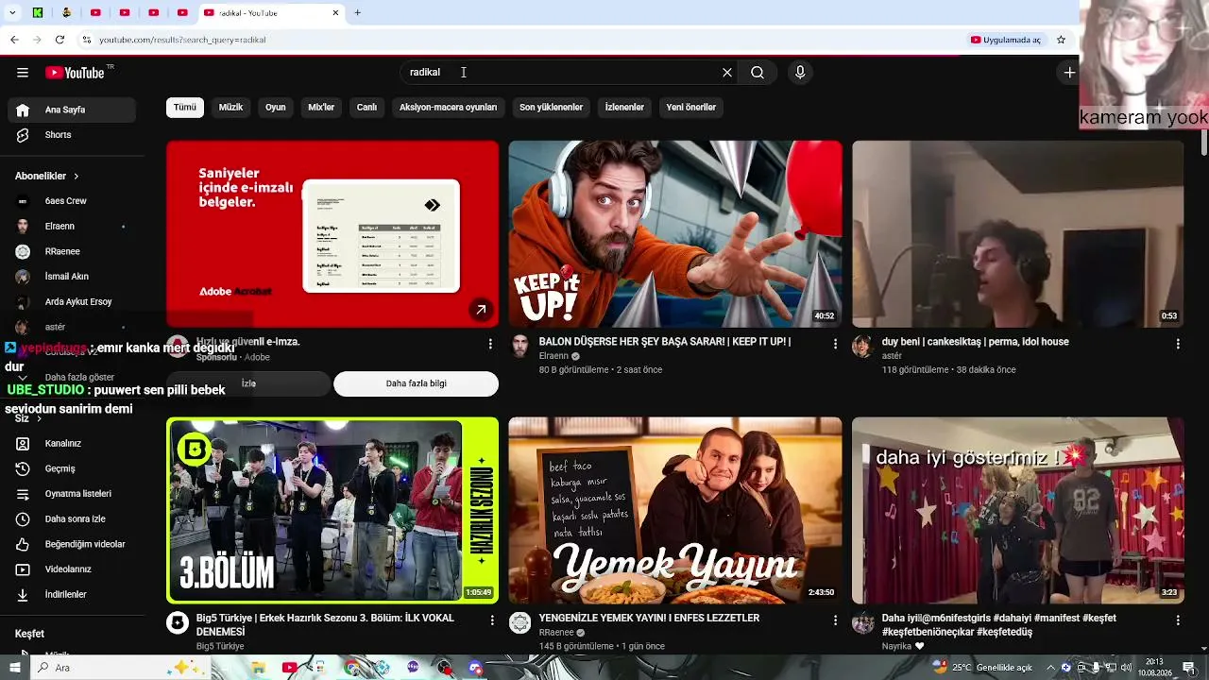Expand Daha fazla göster in subscriptions
The image size is (1209, 680).
(72, 378)
